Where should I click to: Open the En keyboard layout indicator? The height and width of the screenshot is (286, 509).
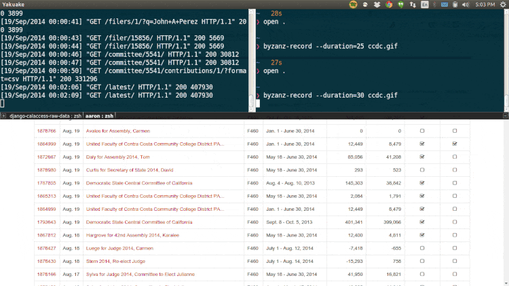[x=425, y=5]
